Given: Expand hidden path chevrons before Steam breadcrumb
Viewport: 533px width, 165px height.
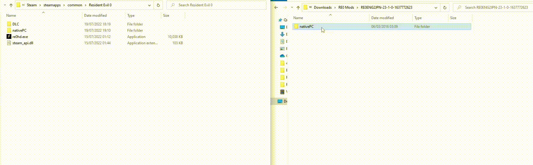Looking at the screenshot, I should click(x=23, y=5).
